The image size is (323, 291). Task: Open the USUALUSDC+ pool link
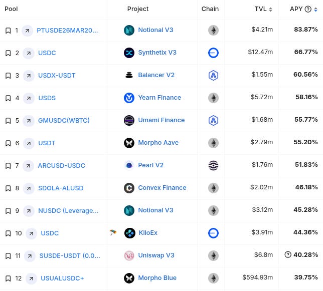click(62, 278)
